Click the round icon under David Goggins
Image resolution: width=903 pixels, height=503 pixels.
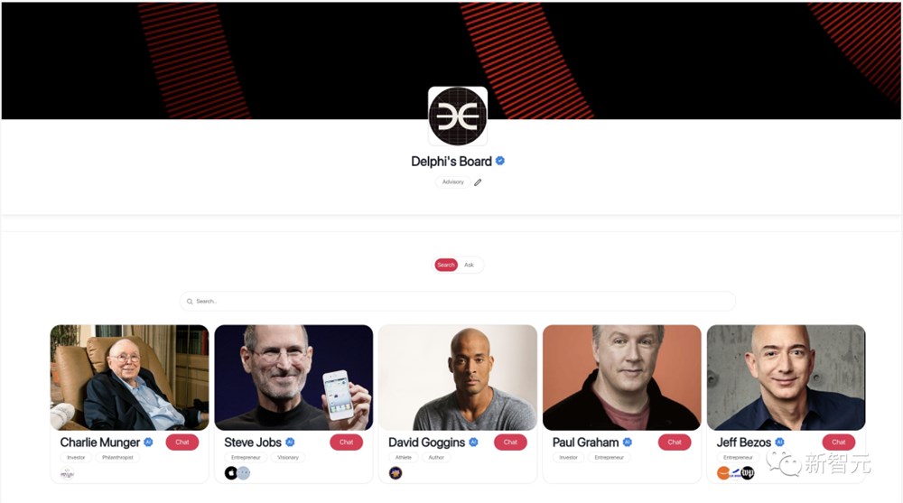(x=396, y=473)
